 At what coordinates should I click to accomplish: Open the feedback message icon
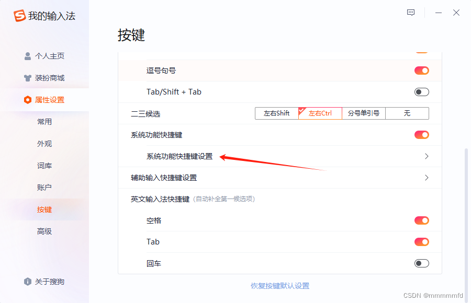[x=411, y=13]
